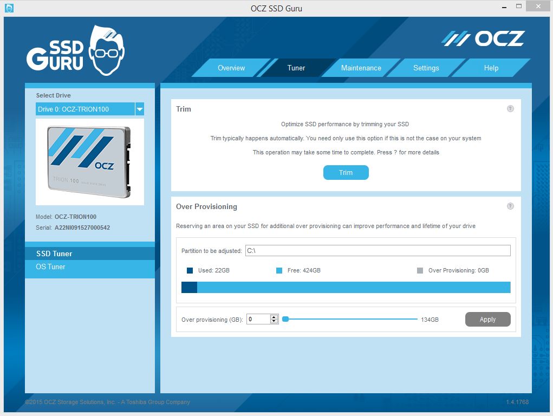Click the OCZ brand logo
Image resolution: width=553 pixels, height=416 pixels.
pos(483,39)
